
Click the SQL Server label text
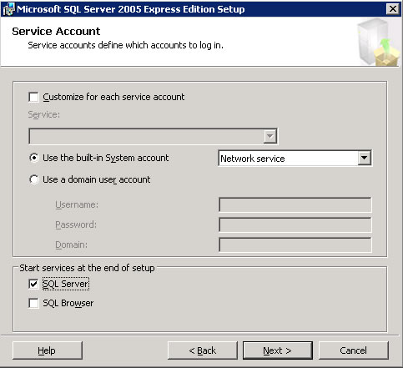[x=66, y=284]
